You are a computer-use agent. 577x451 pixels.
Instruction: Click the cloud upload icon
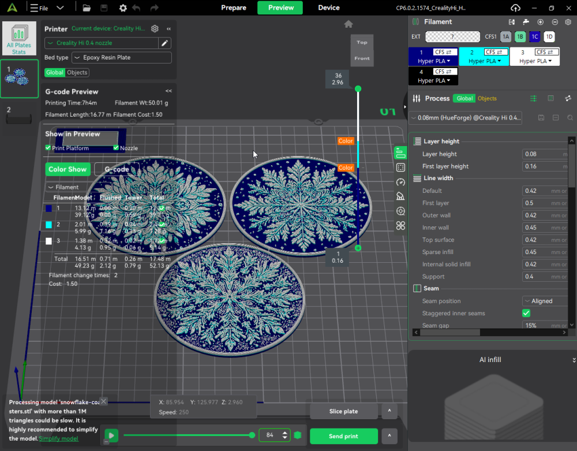[x=515, y=8]
